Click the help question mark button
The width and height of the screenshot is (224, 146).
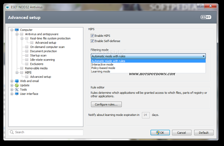tap(201, 6)
